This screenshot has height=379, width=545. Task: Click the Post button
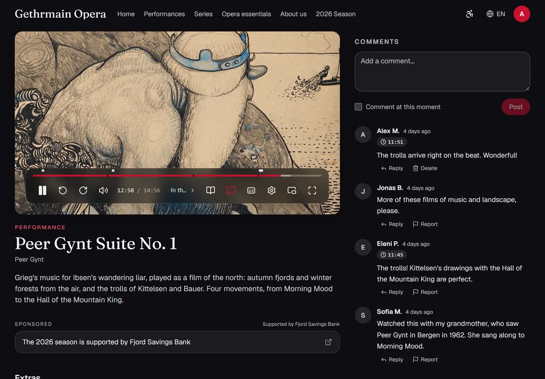[516, 107]
